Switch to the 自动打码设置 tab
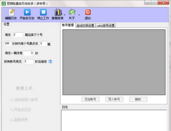The image size is (171, 131). pos(85,26)
